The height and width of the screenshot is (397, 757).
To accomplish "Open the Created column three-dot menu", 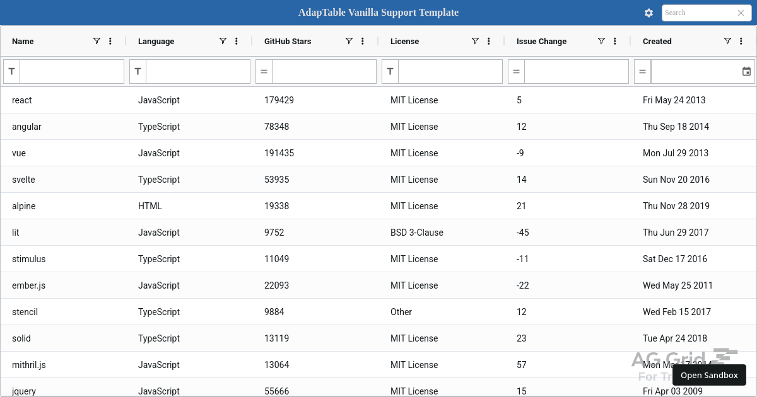I will (x=741, y=41).
